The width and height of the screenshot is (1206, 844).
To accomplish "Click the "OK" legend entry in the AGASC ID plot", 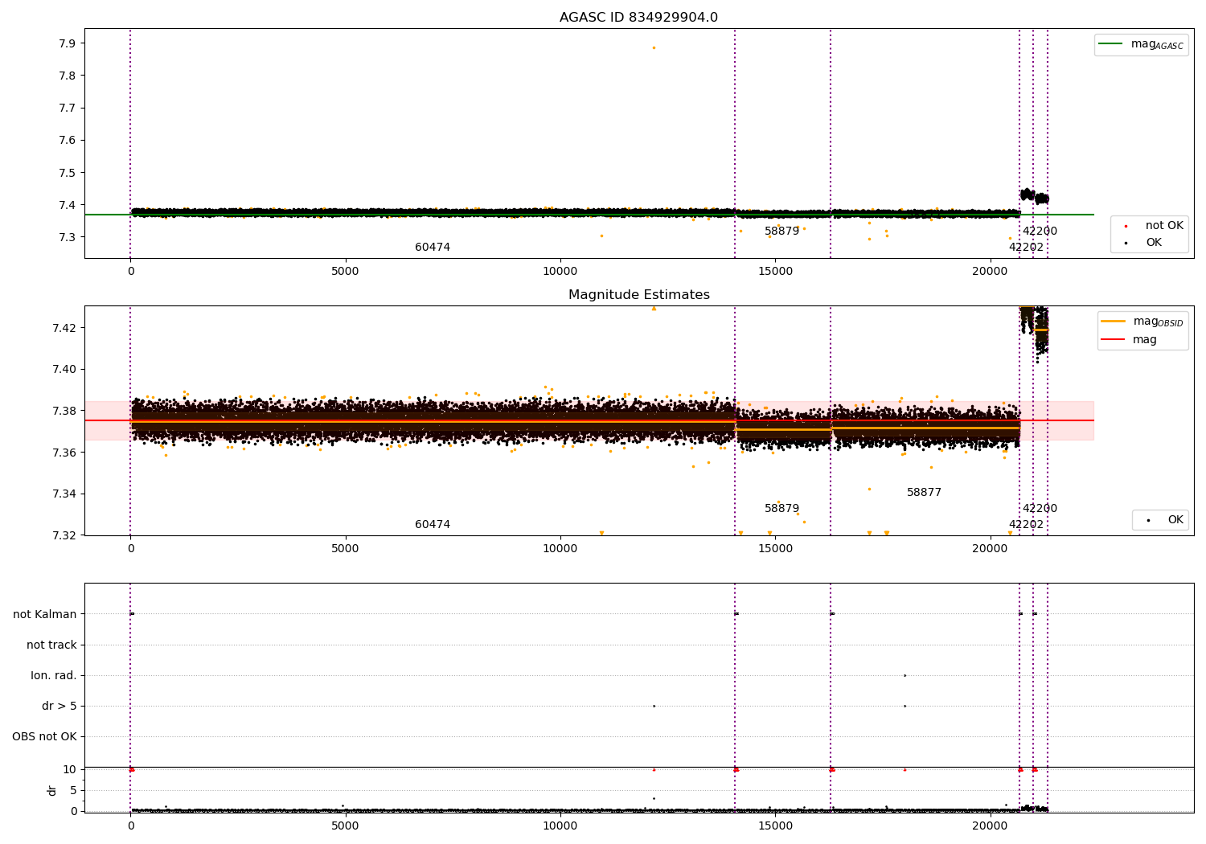I will click(x=1154, y=243).
